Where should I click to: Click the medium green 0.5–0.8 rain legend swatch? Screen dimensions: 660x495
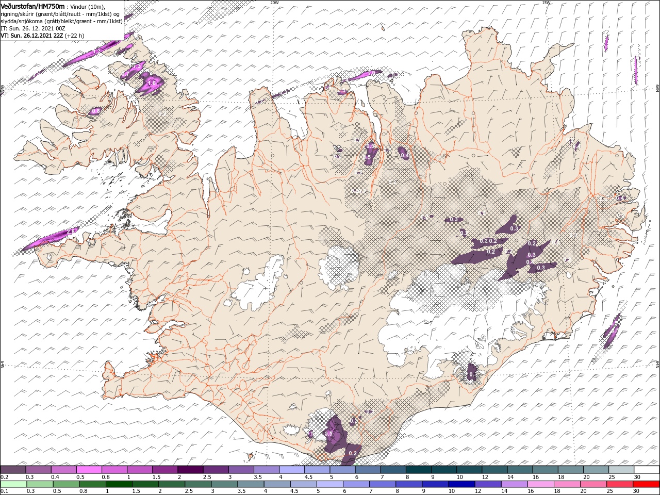click(66, 484)
